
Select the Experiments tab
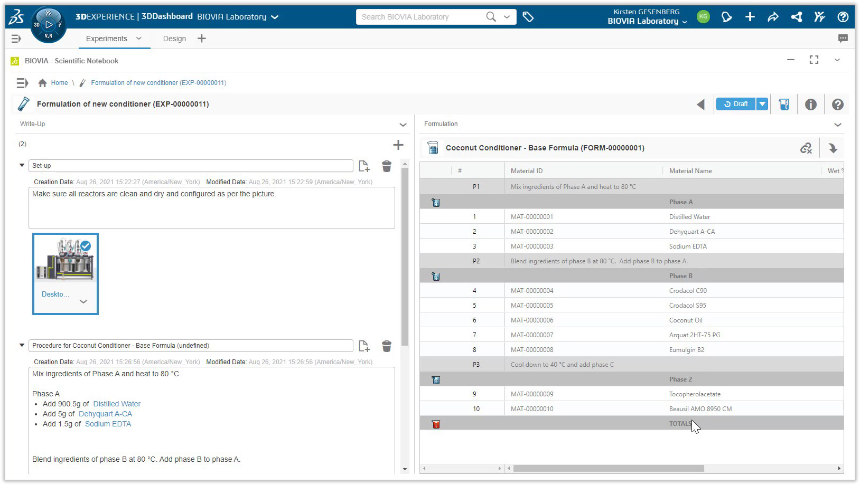coord(107,39)
